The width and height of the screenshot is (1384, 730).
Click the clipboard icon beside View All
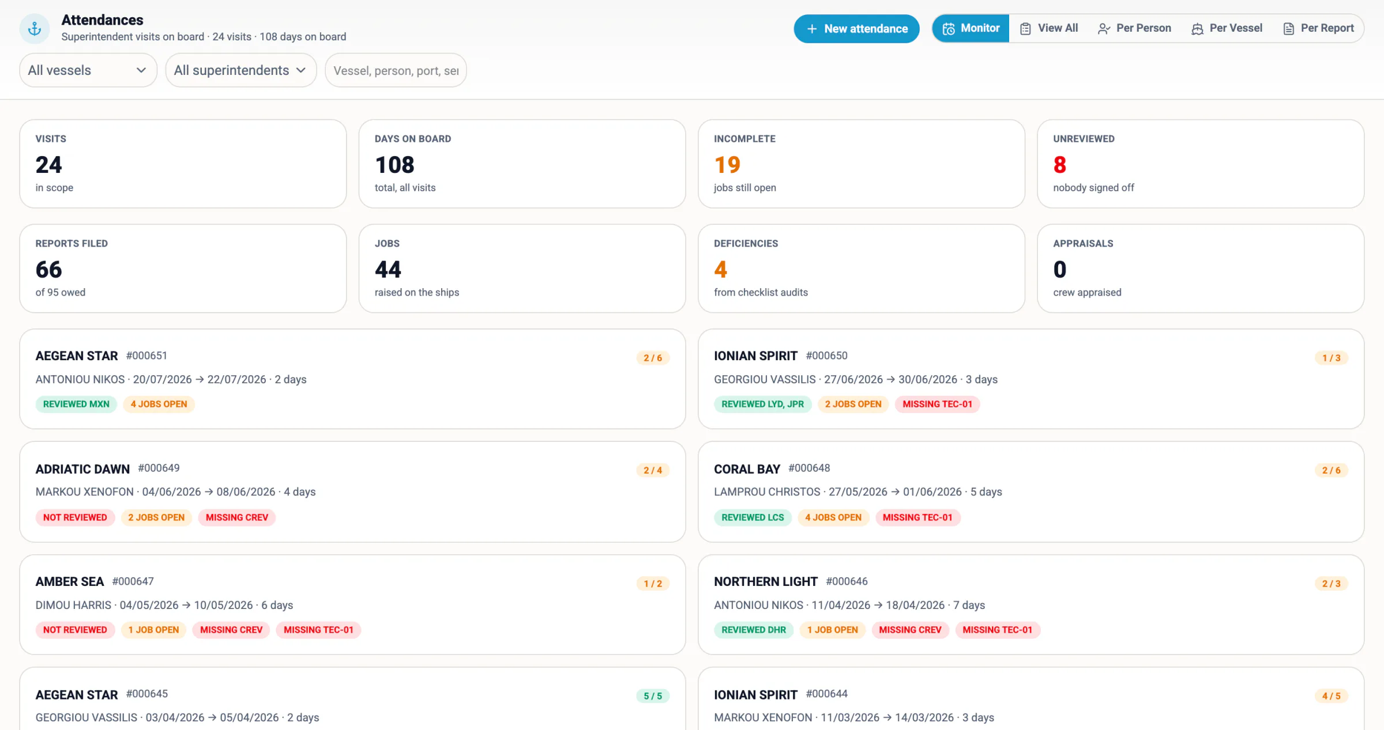pyautogui.click(x=1025, y=29)
